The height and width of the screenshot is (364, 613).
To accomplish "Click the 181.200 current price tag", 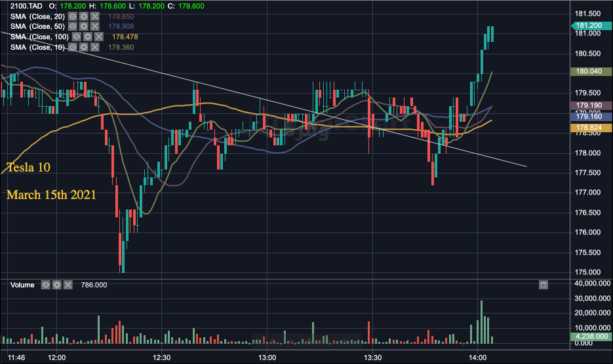I will (591, 26).
